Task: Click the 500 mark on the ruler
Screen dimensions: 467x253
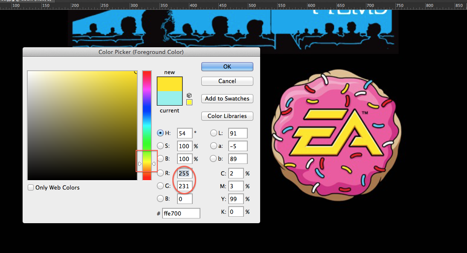Action: tap(252, 6)
